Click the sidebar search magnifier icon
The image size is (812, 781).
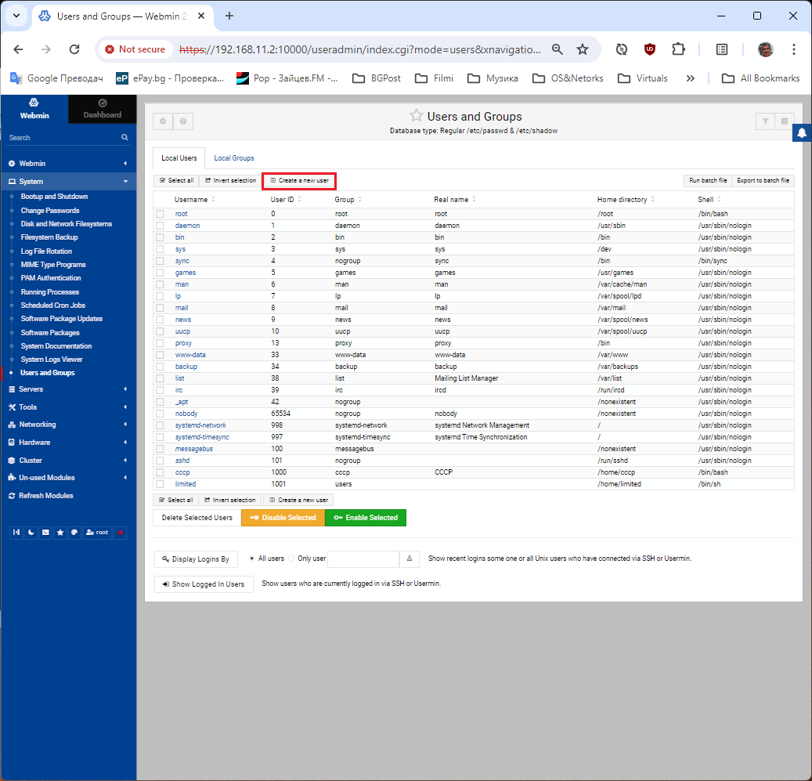point(125,137)
